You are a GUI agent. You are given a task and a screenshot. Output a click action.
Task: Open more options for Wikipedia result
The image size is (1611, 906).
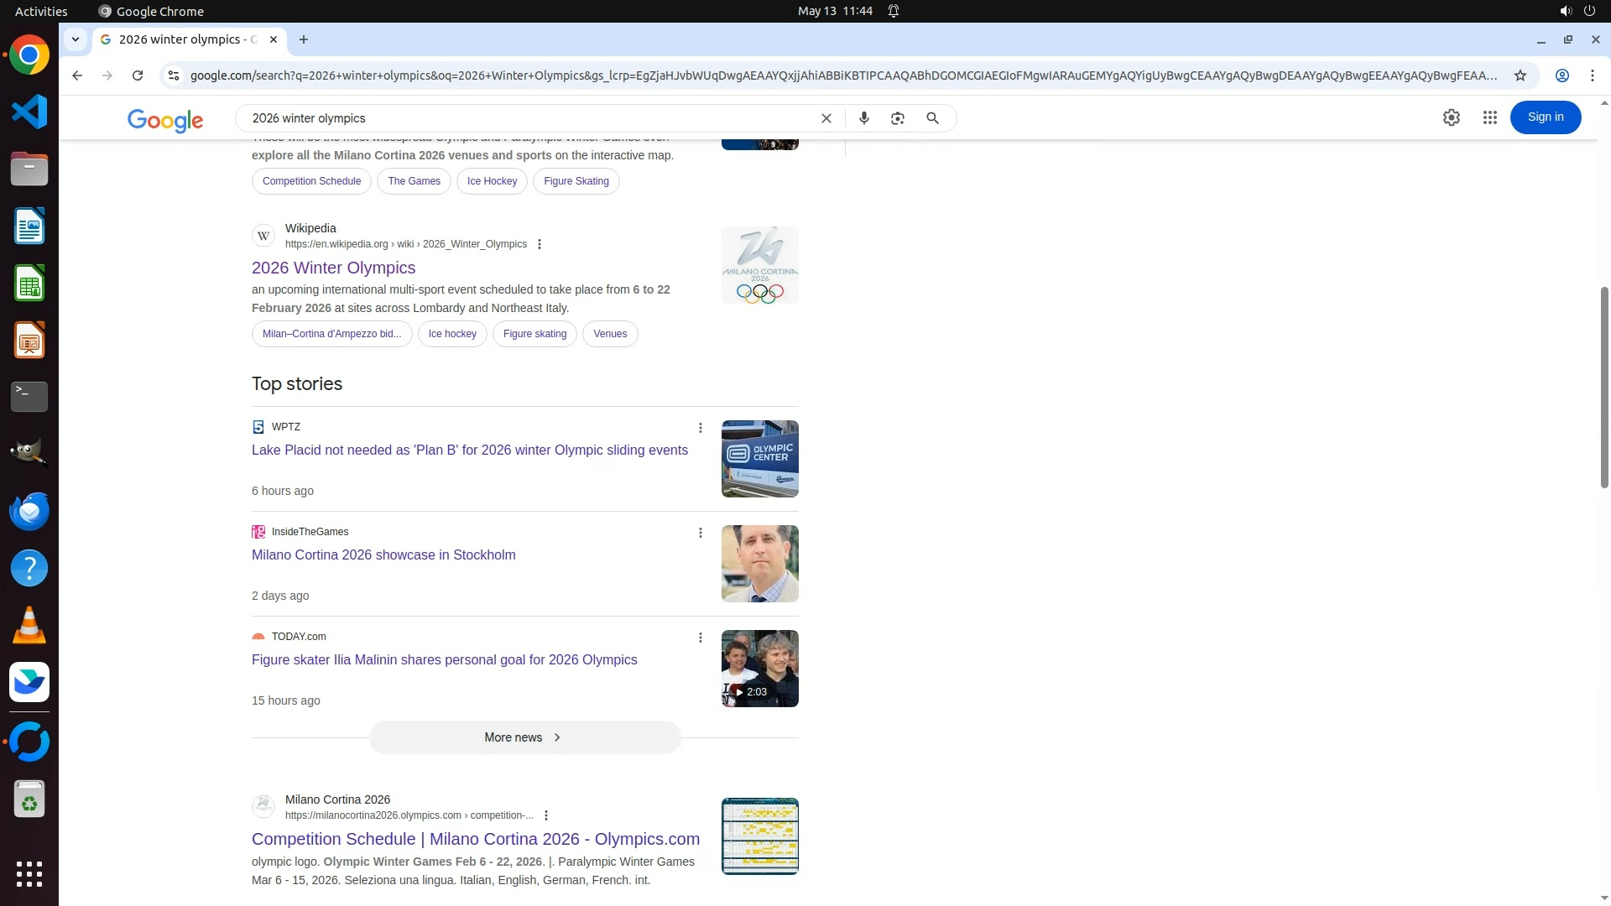(x=540, y=244)
